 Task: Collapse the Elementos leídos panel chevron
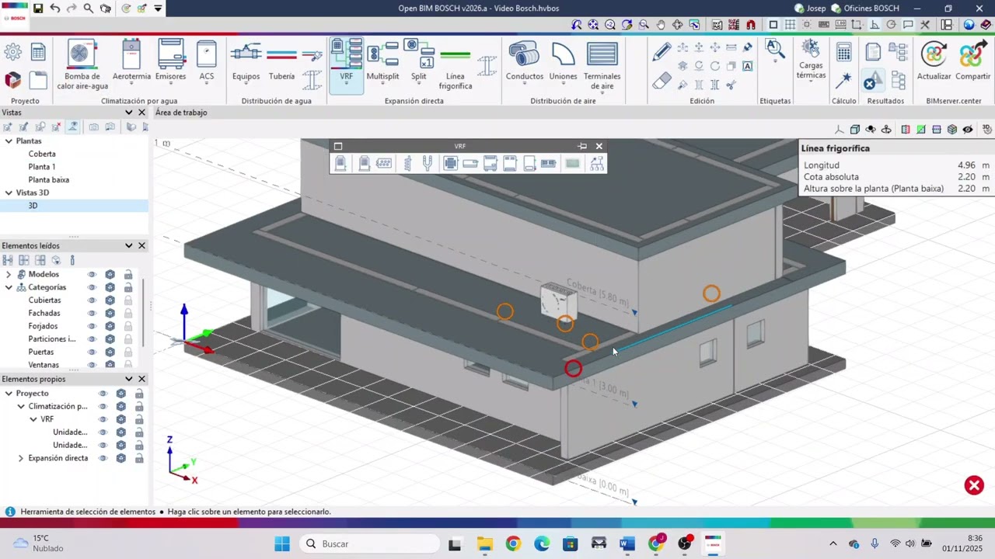tap(128, 245)
